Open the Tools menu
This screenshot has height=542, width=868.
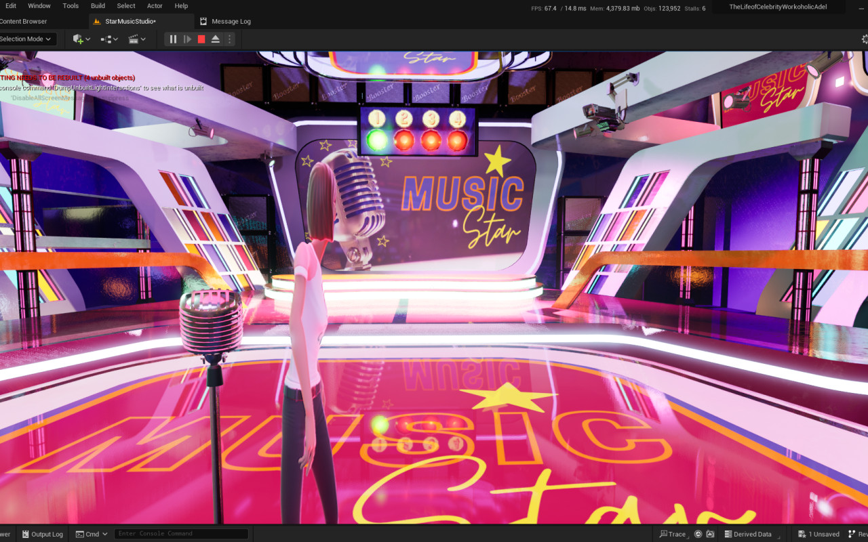71,6
